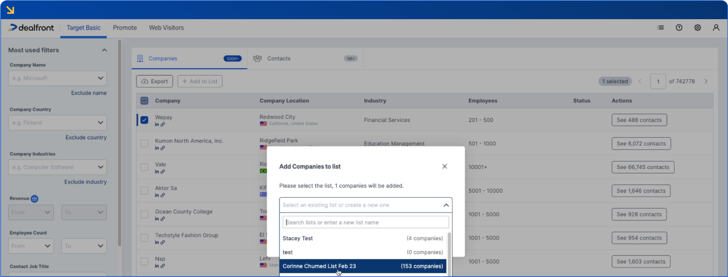The image size is (728, 277).
Task: Click the page number input box
Action: pos(658,81)
